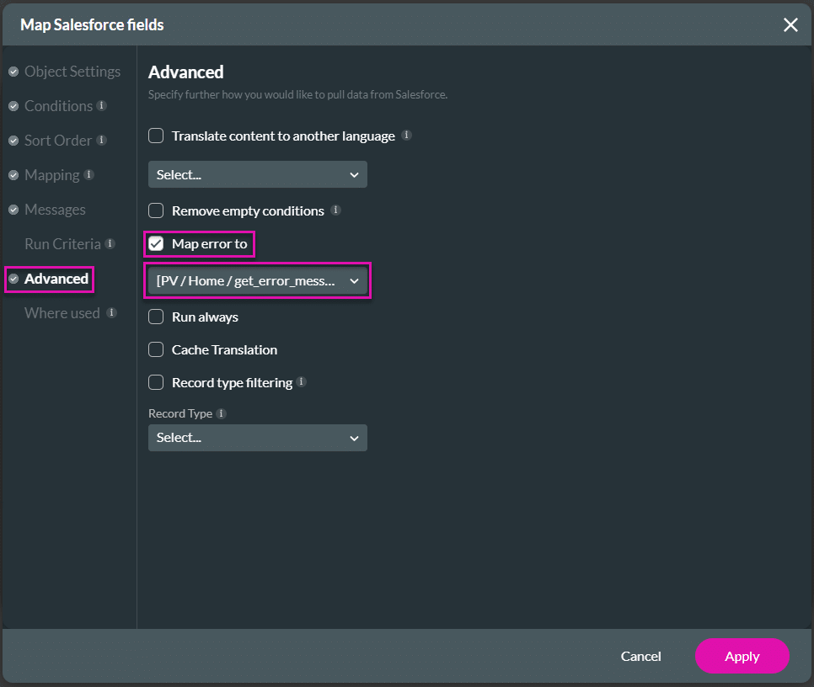814x687 pixels.
Task: Click info icon next to Mapping
Action: pyautogui.click(x=89, y=175)
